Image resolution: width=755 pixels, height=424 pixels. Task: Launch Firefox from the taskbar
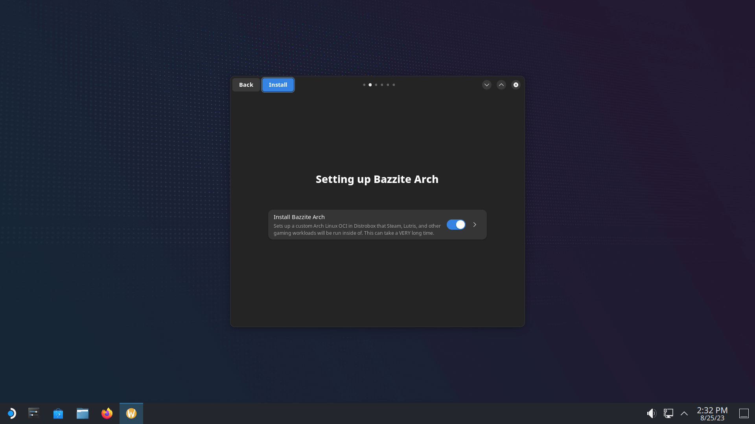coord(107,413)
